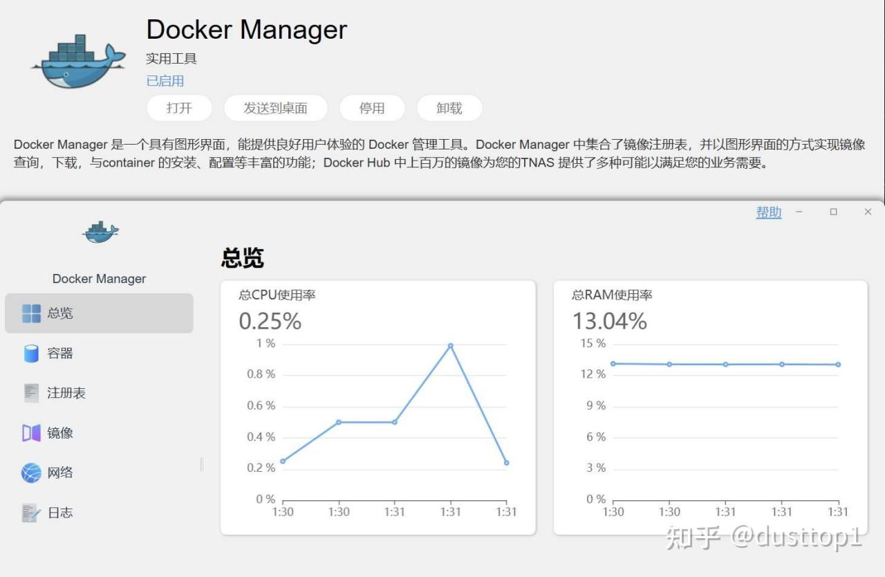Open the 注册表 registry document icon
Screen dimensions: 885x577
pos(31,393)
